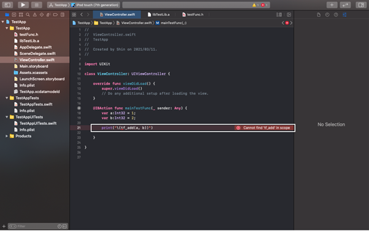This screenshot has height=231, width=369.
Task: Click the red issue icon in jump bar
Action: 287,23
